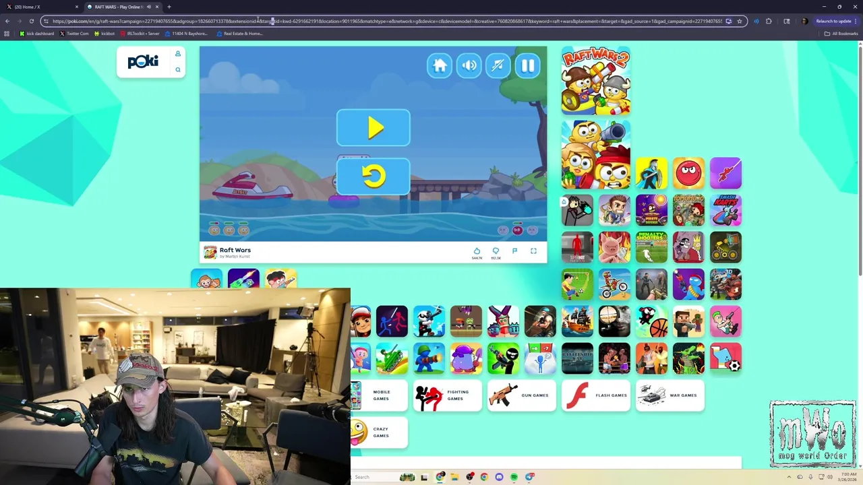The image size is (863, 485).
Task: Click the yellow restart arrow button
Action: coord(374,176)
